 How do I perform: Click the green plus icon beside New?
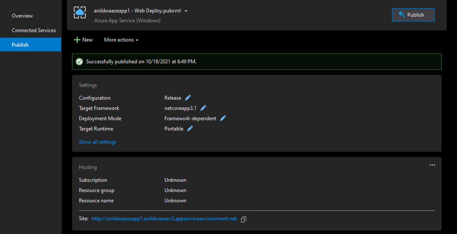point(77,40)
